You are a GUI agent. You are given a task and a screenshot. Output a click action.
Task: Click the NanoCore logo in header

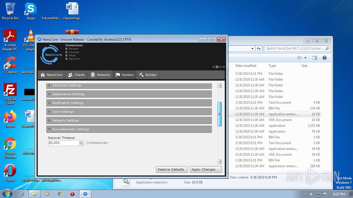pyautogui.click(x=51, y=55)
